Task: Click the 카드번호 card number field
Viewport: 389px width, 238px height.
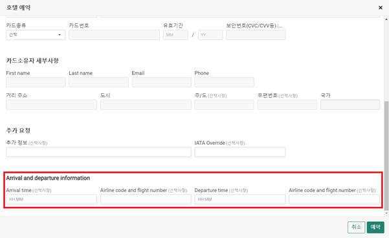Action: tap(115, 35)
